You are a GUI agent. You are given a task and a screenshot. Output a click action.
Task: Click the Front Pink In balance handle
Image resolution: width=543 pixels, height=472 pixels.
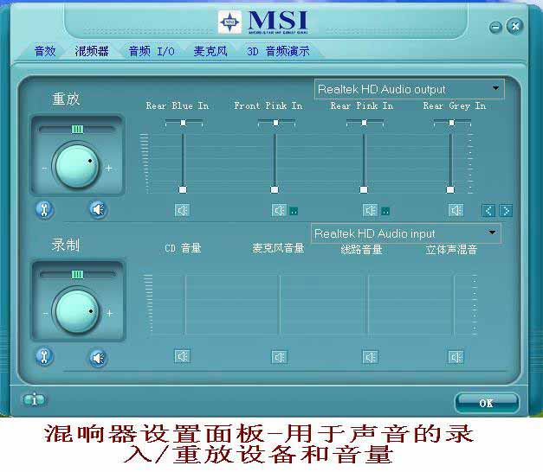pyautogui.click(x=275, y=123)
